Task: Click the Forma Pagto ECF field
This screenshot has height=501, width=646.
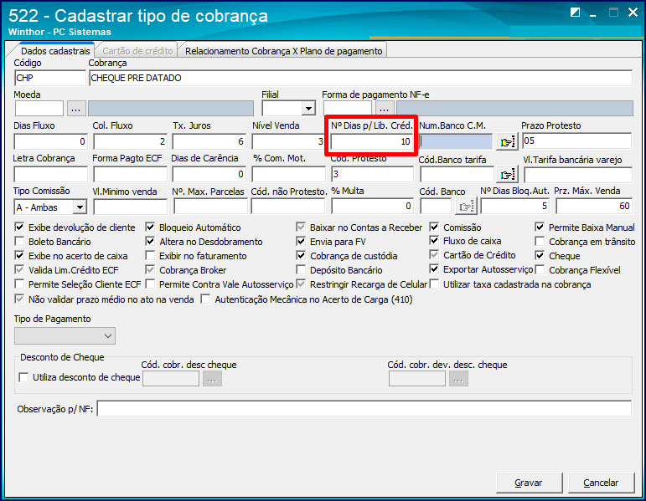Action: 130,175
